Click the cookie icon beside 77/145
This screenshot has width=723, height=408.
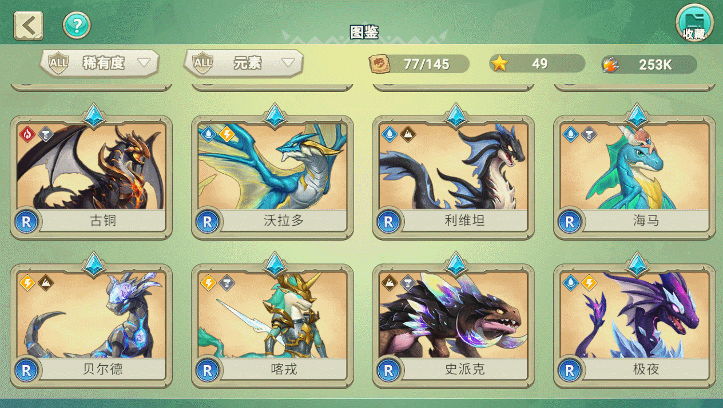(378, 63)
